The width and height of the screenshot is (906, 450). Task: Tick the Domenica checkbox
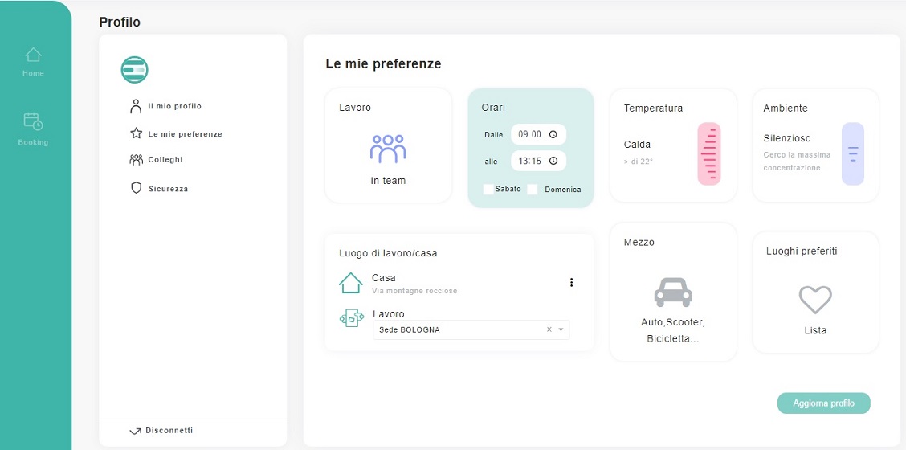click(x=532, y=190)
